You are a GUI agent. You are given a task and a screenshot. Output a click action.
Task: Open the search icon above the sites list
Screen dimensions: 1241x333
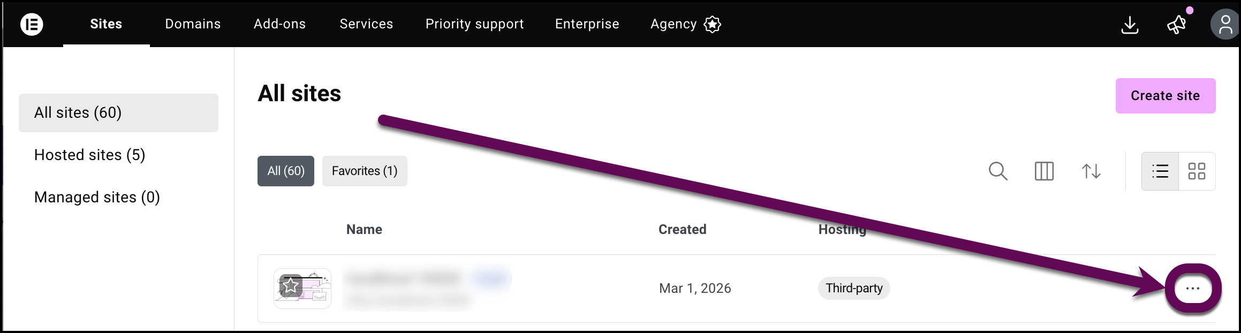(x=998, y=171)
